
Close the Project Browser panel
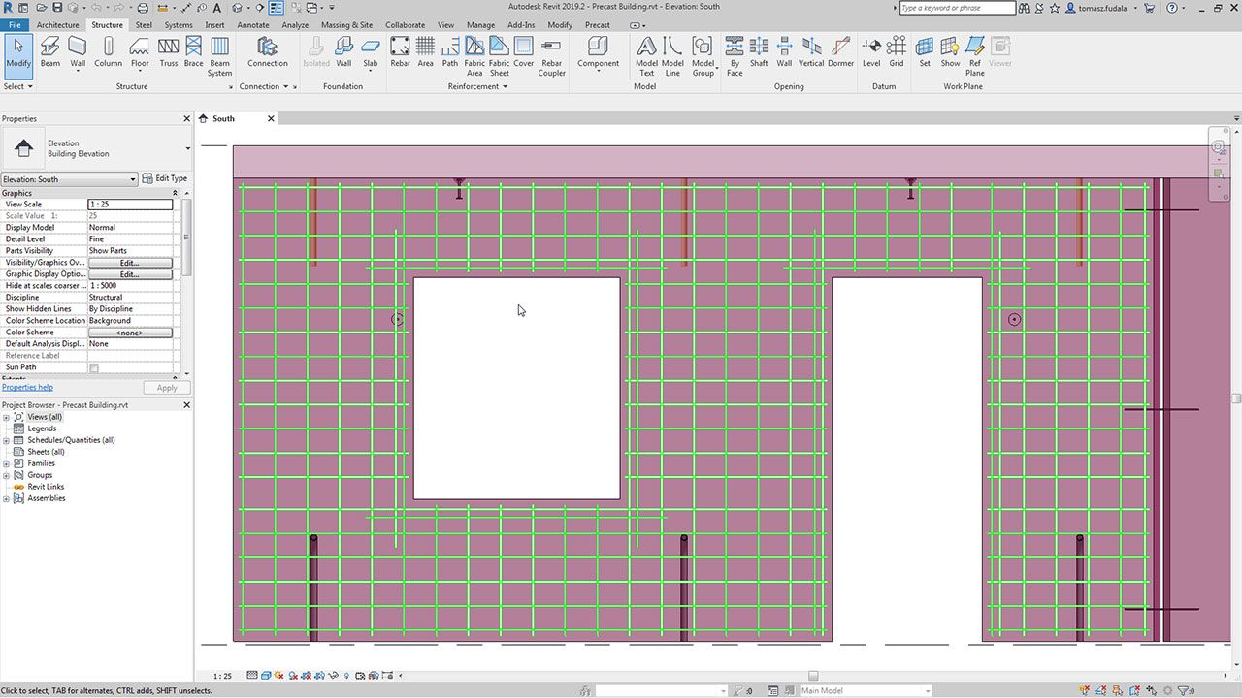[187, 405]
